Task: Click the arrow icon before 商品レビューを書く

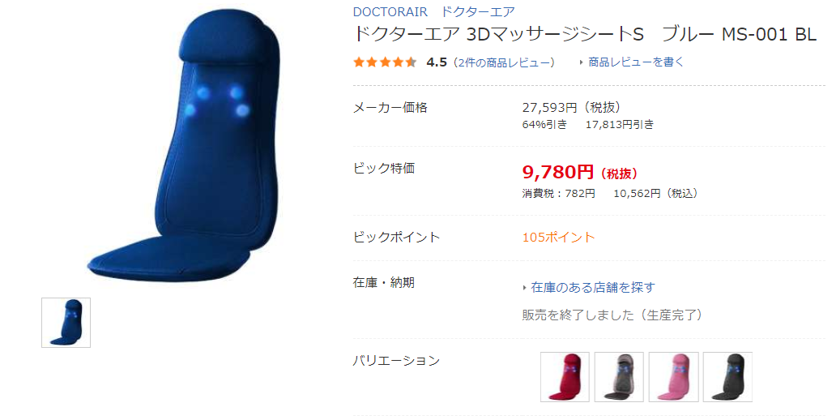Action: (581, 62)
